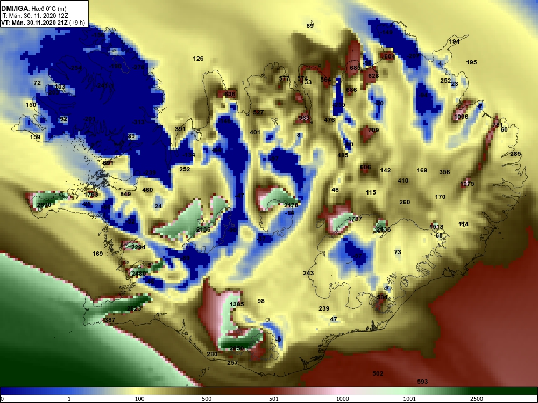The width and height of the screenshot is (538, 403).
Task: Click the 'DMI/IGA: Hæð 0°C (m)' title
Action: point(34,8)
